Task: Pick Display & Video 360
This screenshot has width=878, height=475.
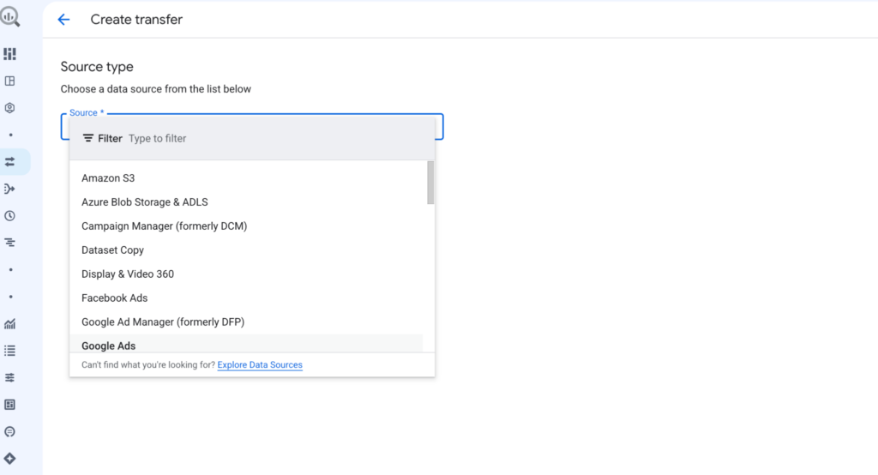Action: (x=246, y=274)
